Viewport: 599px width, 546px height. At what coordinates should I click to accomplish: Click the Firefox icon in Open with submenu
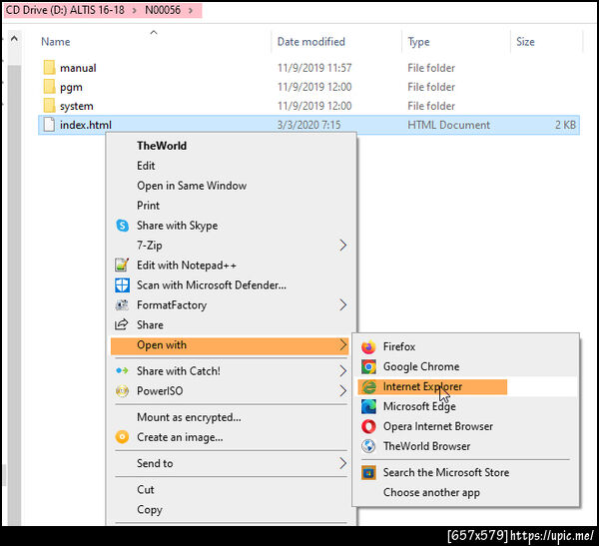(x=368, y=347)
